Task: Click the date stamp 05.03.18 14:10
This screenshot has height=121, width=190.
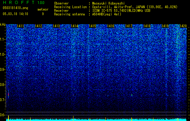Action: [x=15, y=14]
